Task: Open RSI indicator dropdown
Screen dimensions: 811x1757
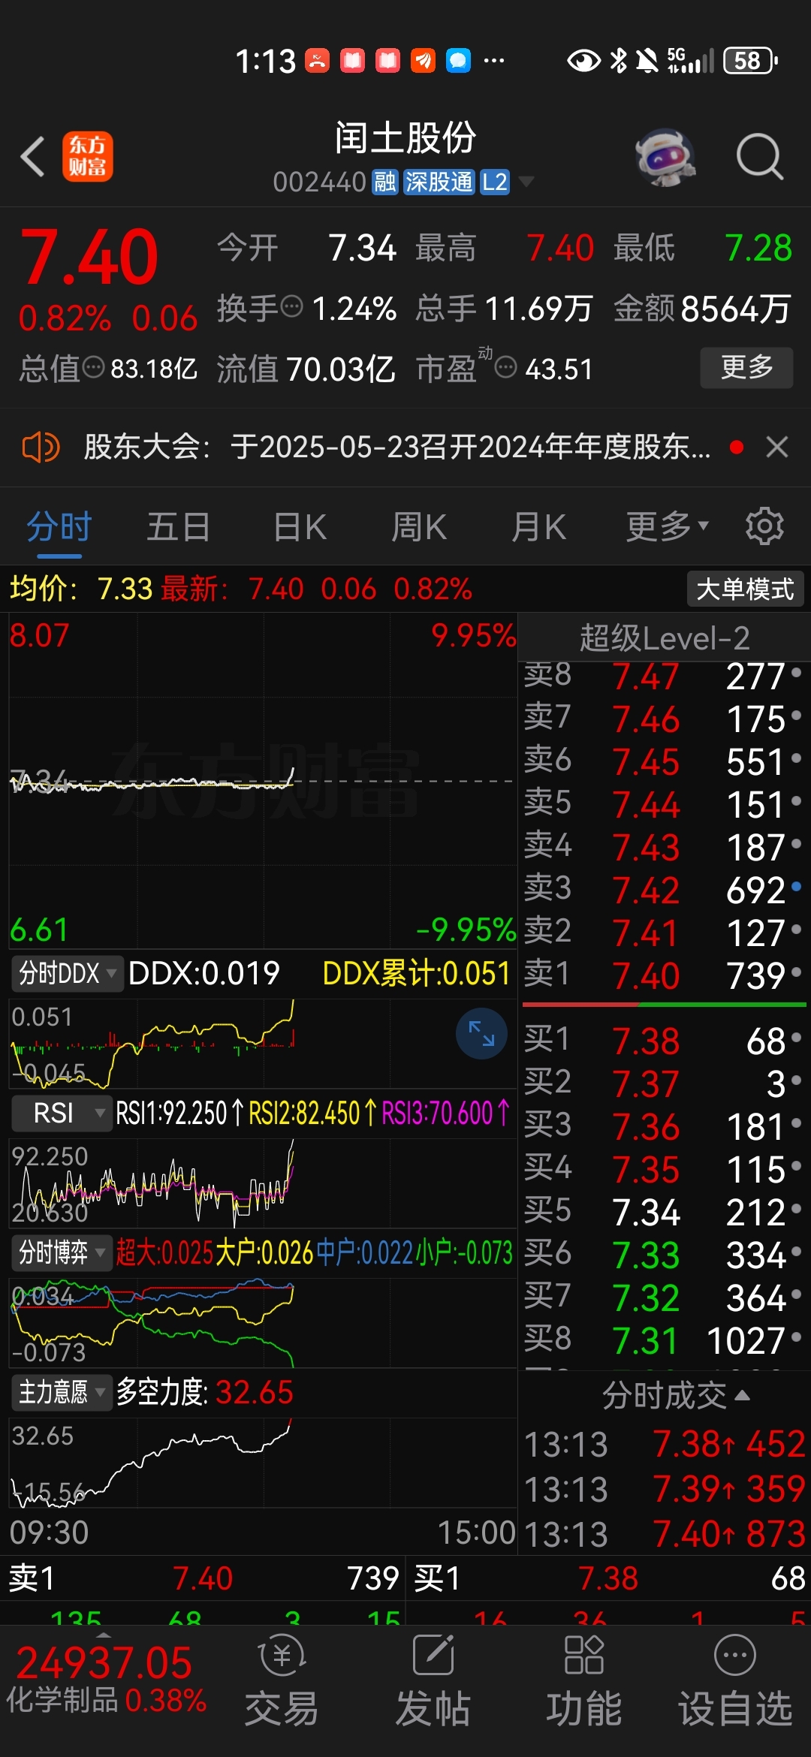Action: click(62, 1113)
